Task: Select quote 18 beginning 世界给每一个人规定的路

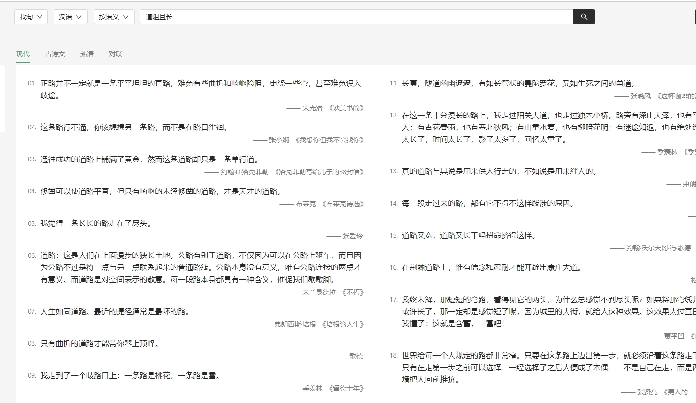Action: click(548, 367)
